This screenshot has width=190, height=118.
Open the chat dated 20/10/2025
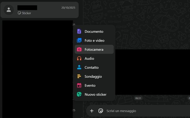point(40,10)
